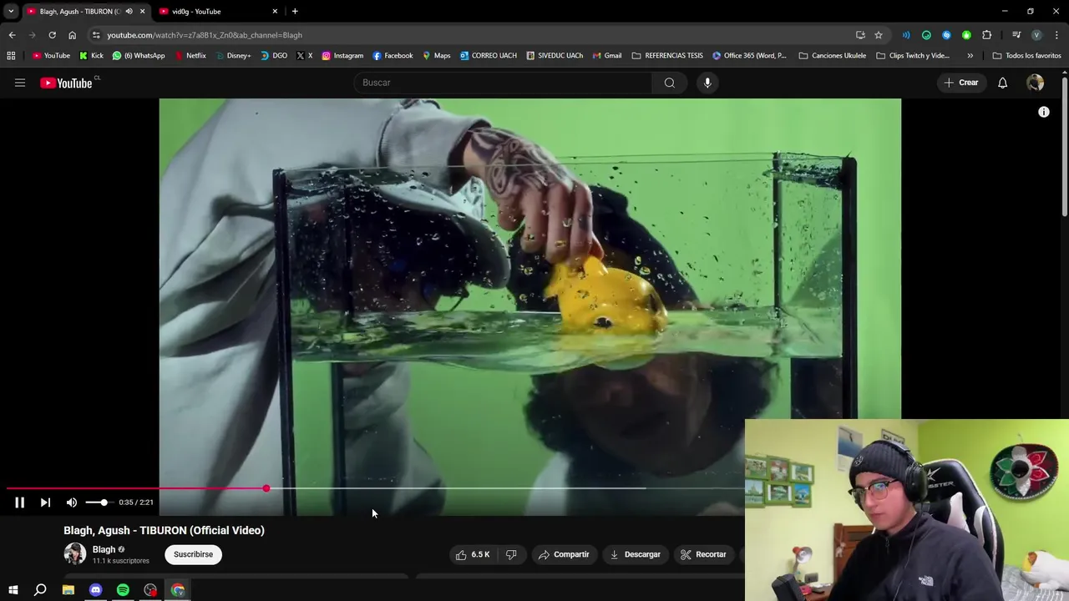Open the WhatsApp bookmark
This screenshot has width=1069, height=601.
click(139, 56)
